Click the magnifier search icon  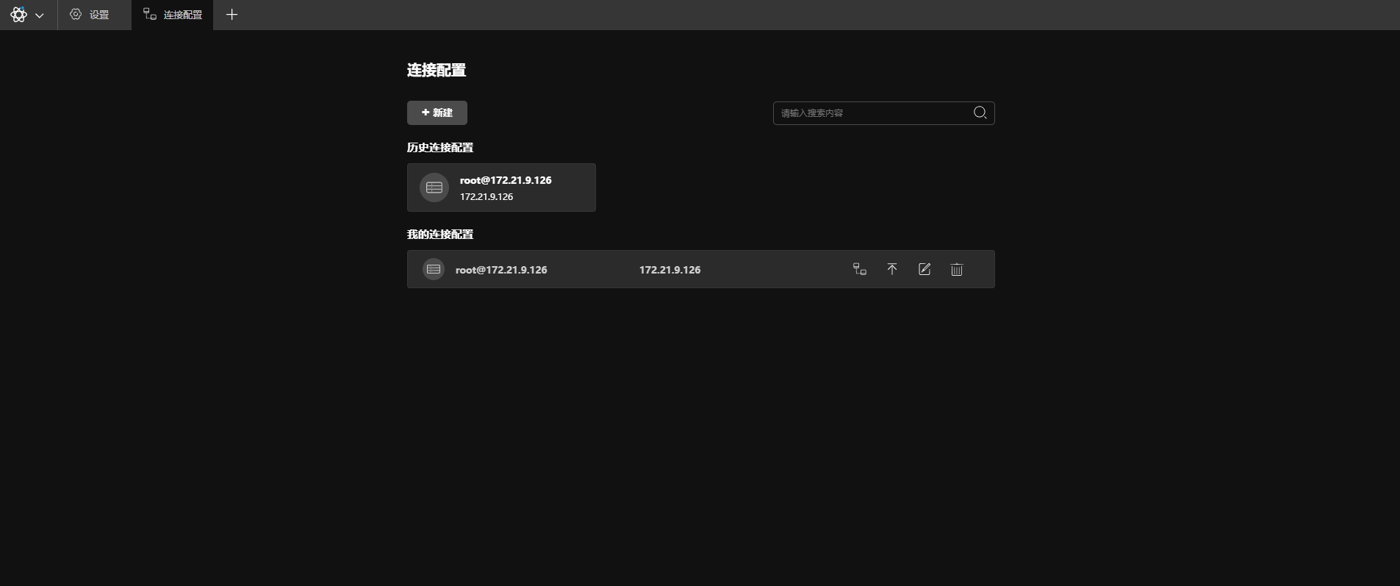coord(980,112)
